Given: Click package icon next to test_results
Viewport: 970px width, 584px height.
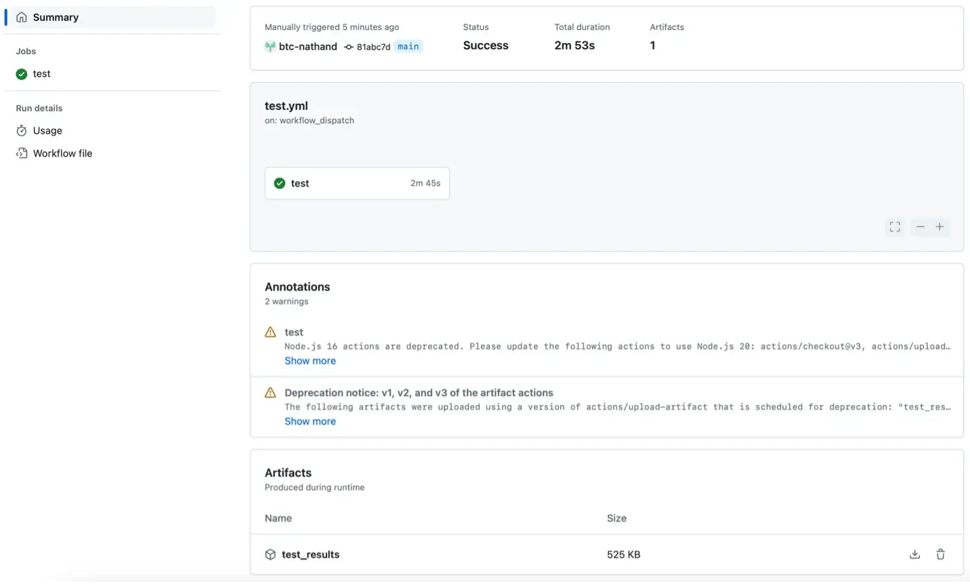Looking at the screenshot, I should (x=270, y=554).
